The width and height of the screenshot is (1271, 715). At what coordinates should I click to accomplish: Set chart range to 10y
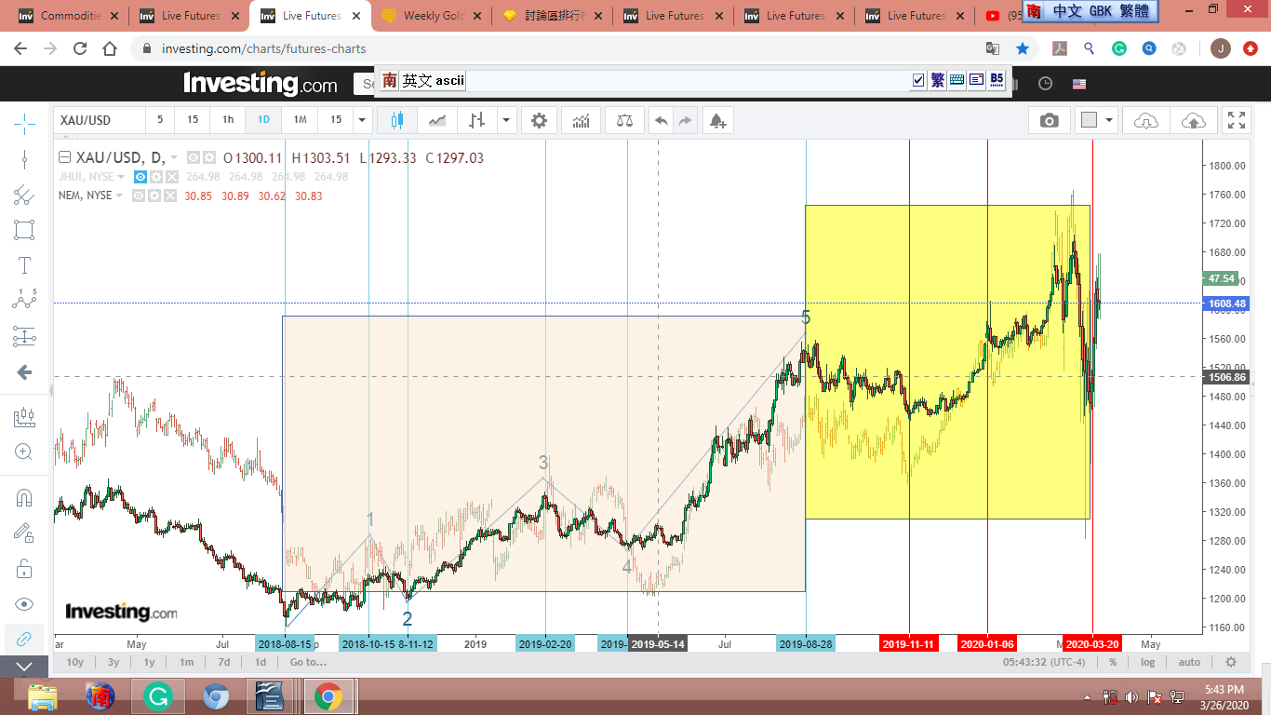(74, 662)
